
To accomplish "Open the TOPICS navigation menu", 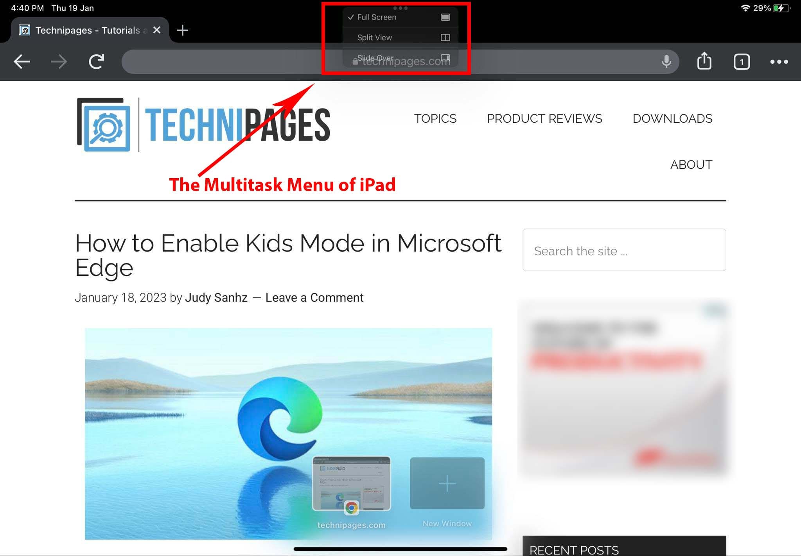I will tap(435, 118).
